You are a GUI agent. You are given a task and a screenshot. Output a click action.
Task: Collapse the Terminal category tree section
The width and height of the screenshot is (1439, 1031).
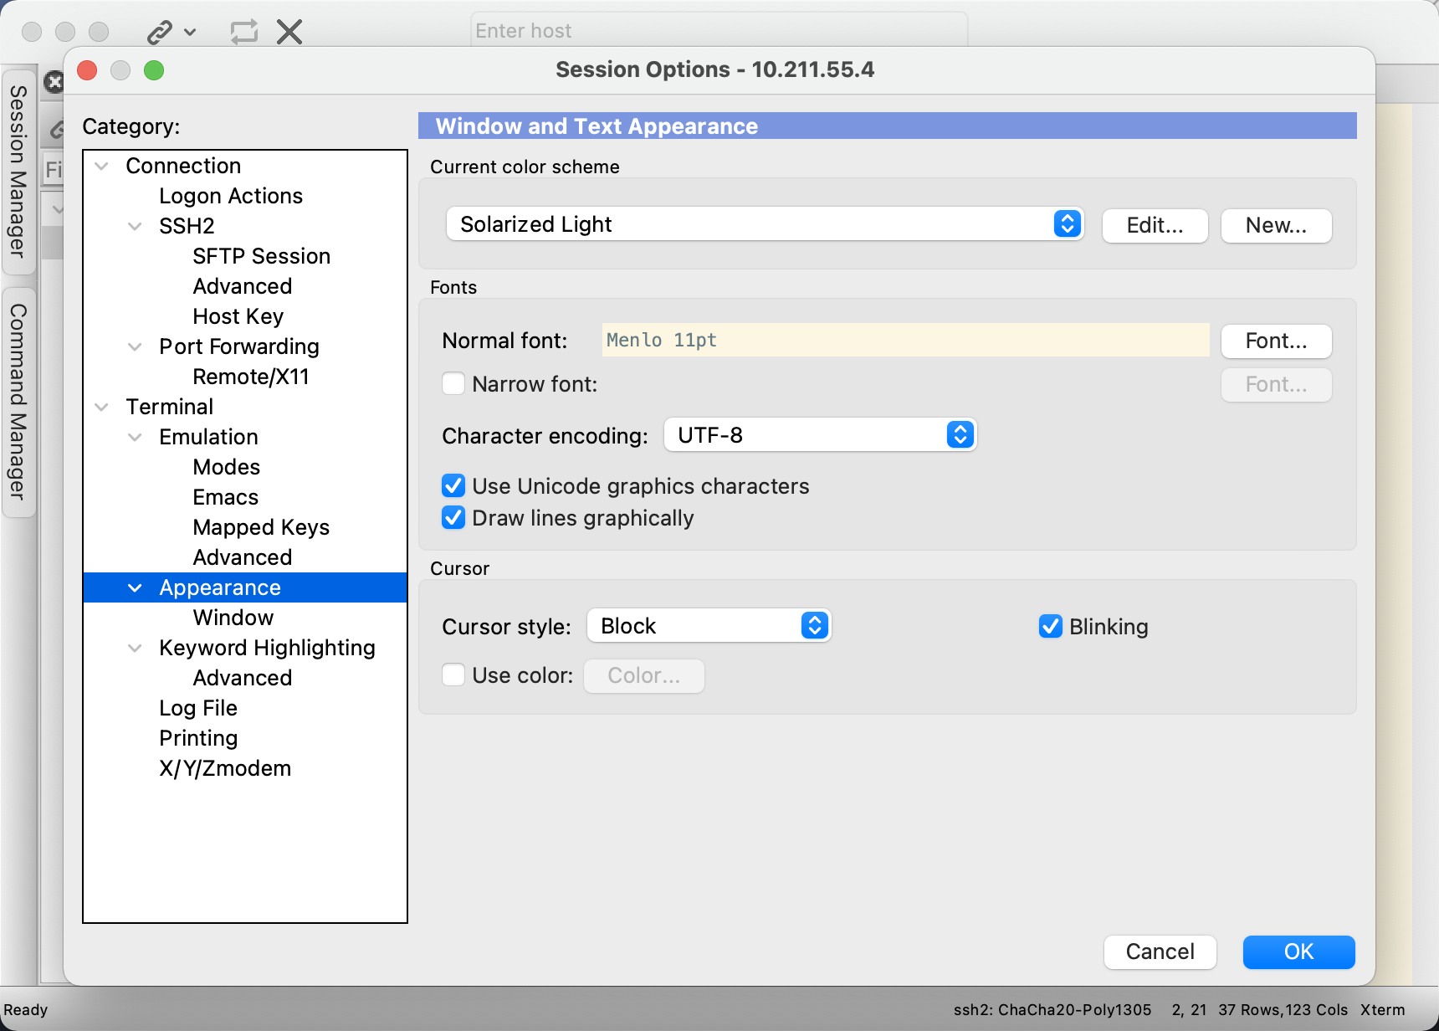tap(102, 407)
